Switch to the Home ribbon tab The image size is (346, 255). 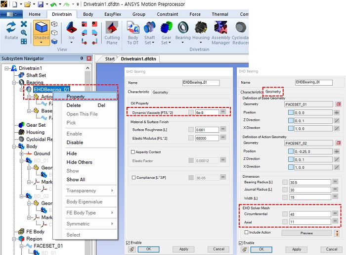(x=35, y=14)
